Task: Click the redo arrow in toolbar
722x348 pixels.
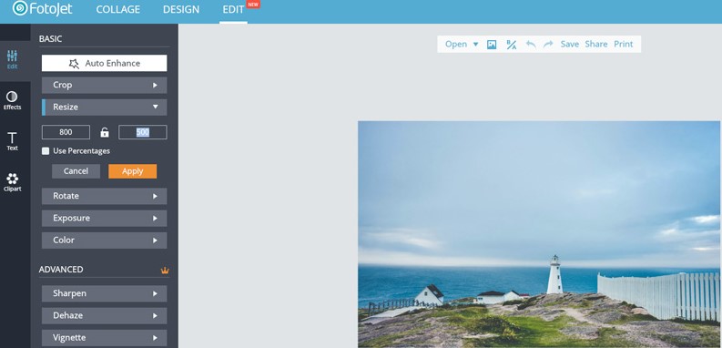Action: click(x=548, y=45)
